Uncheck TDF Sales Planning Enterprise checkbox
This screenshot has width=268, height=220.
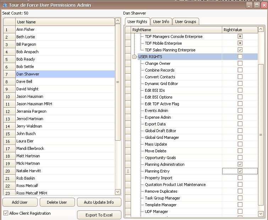[x=240, y=50]
